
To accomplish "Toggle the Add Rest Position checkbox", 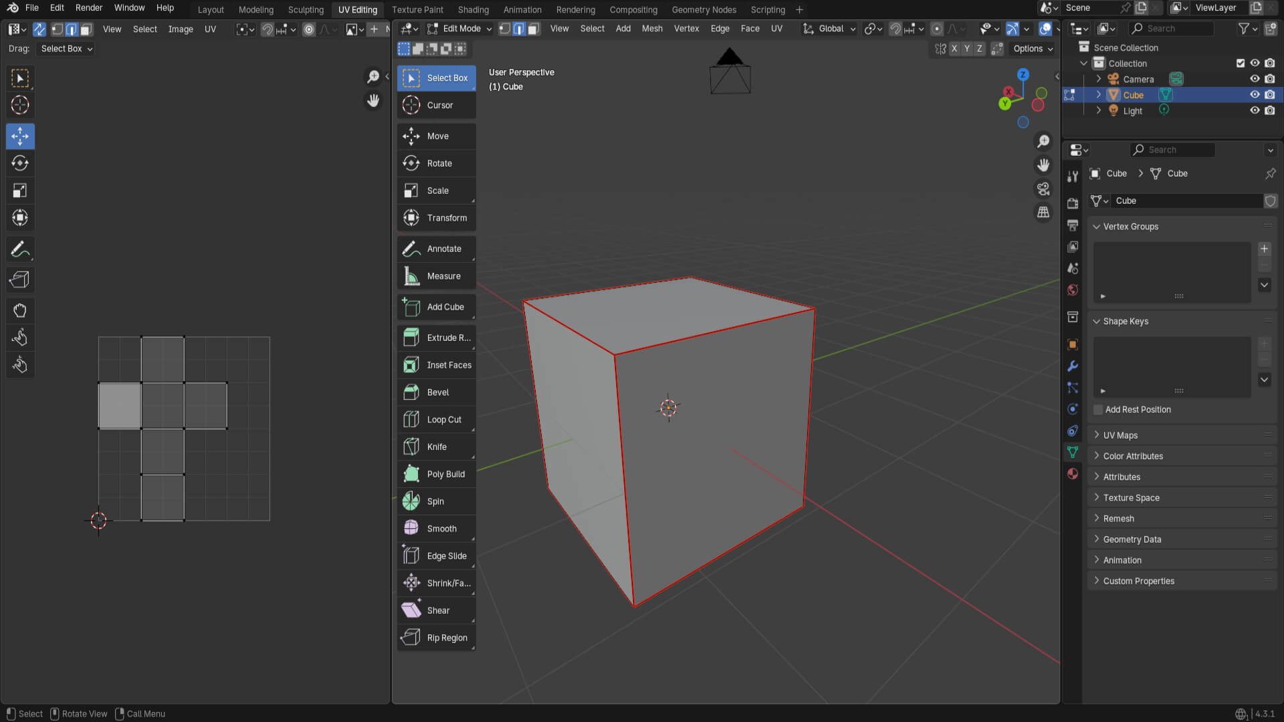I will tap(1098, 410).
